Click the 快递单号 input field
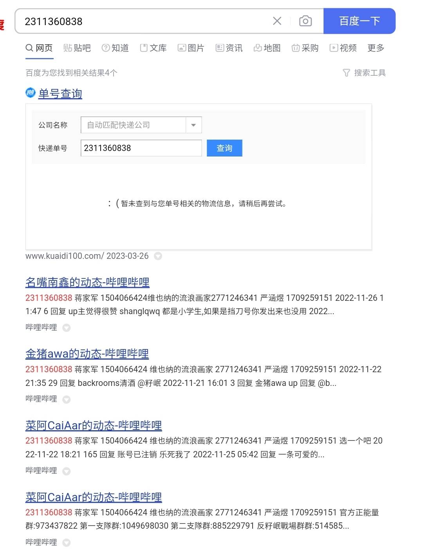423x553 pixels. (x=141, y=148)
